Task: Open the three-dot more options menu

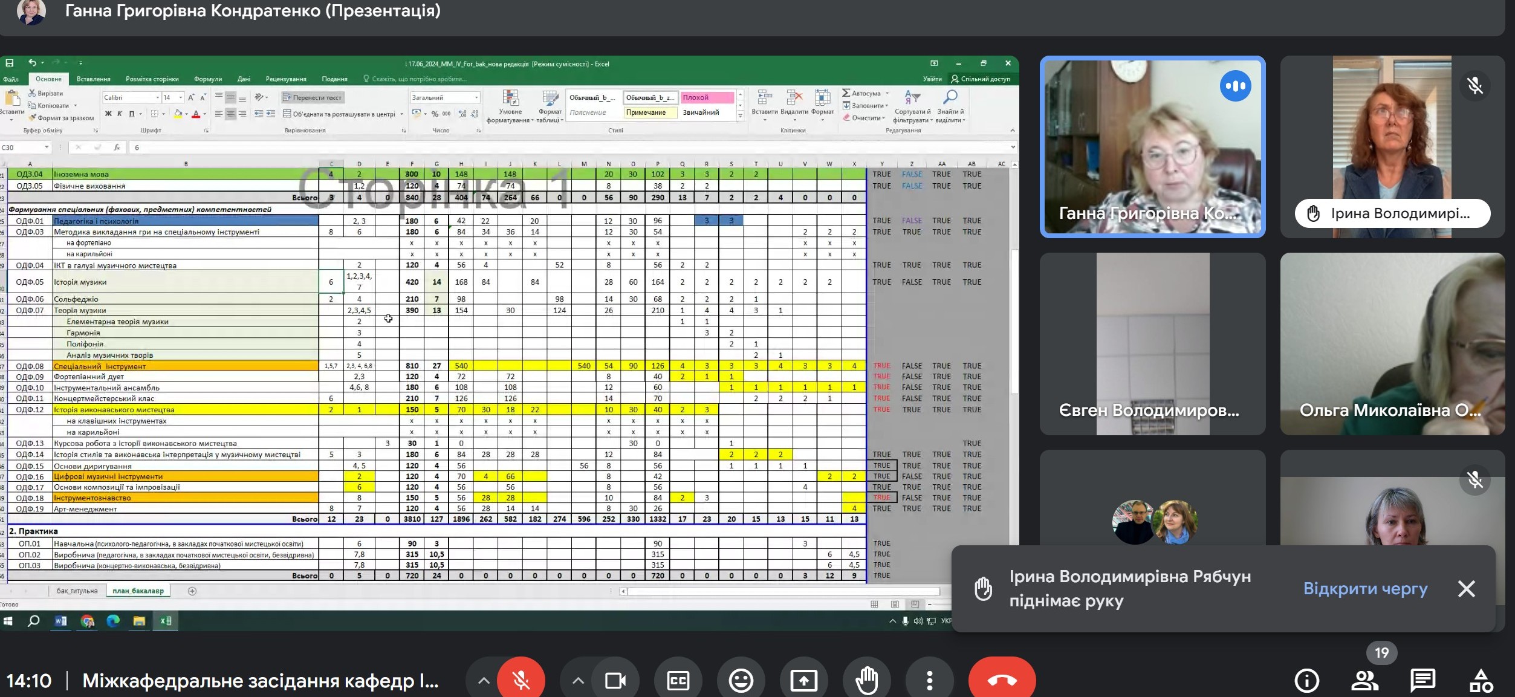Action: [x=929, y=681]
